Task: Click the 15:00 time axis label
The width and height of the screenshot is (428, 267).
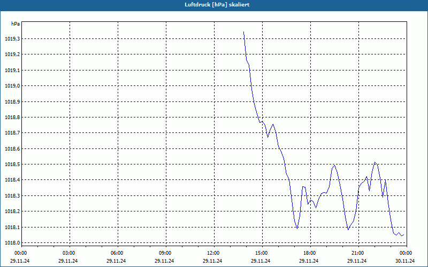Action: point(262,253)
